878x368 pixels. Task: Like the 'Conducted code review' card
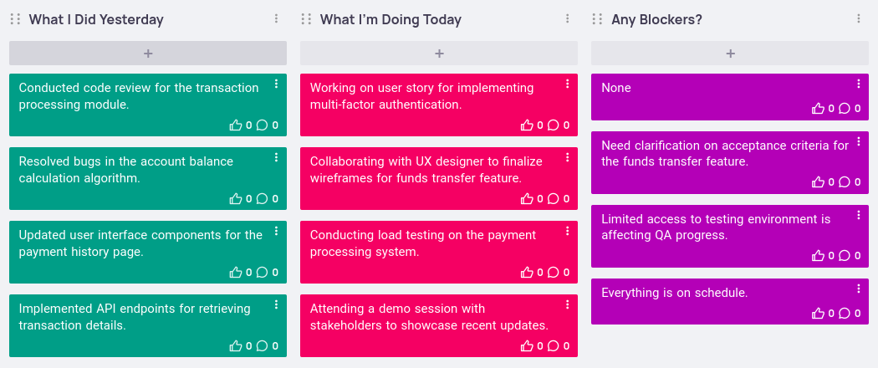click(x=236, y=125)
